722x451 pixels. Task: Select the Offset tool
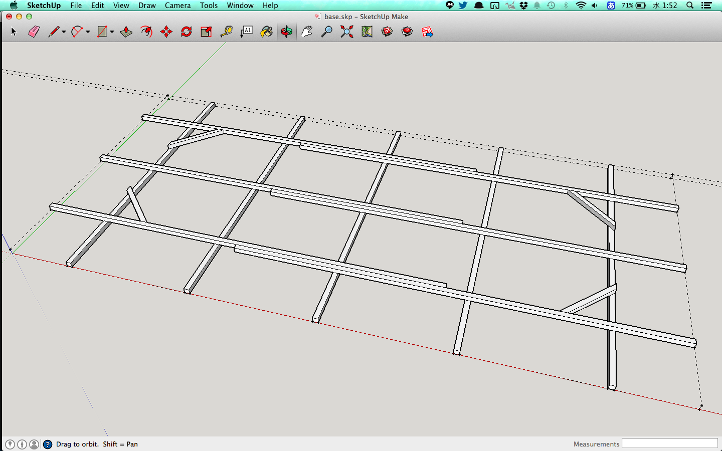[x=146, y=32]
